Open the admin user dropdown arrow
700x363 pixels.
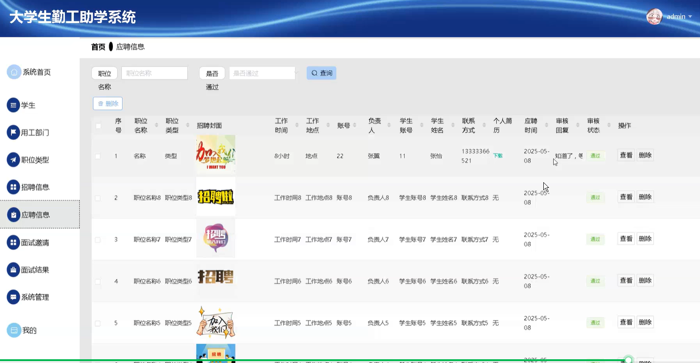pyautogui.click(x=690, y=16)
